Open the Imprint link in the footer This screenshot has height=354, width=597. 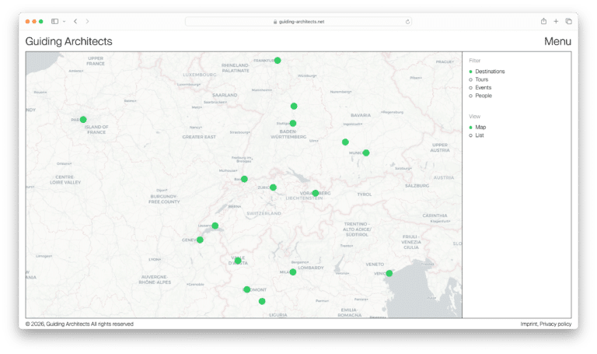[529, 324]
